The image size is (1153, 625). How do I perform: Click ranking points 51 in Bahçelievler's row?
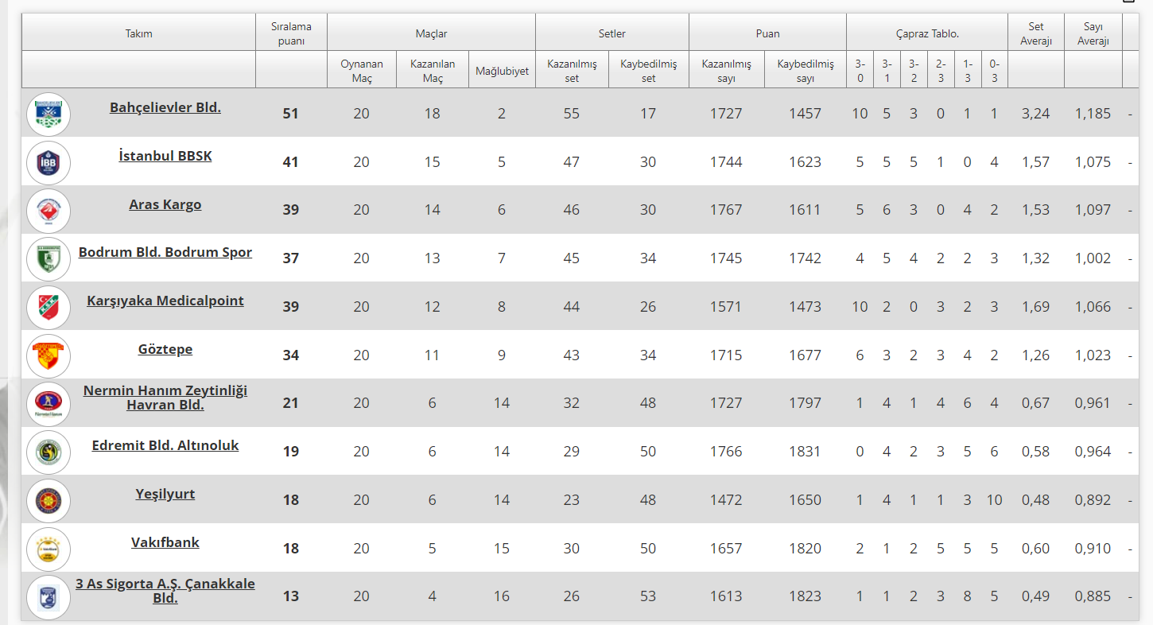(x=291, y=114)
